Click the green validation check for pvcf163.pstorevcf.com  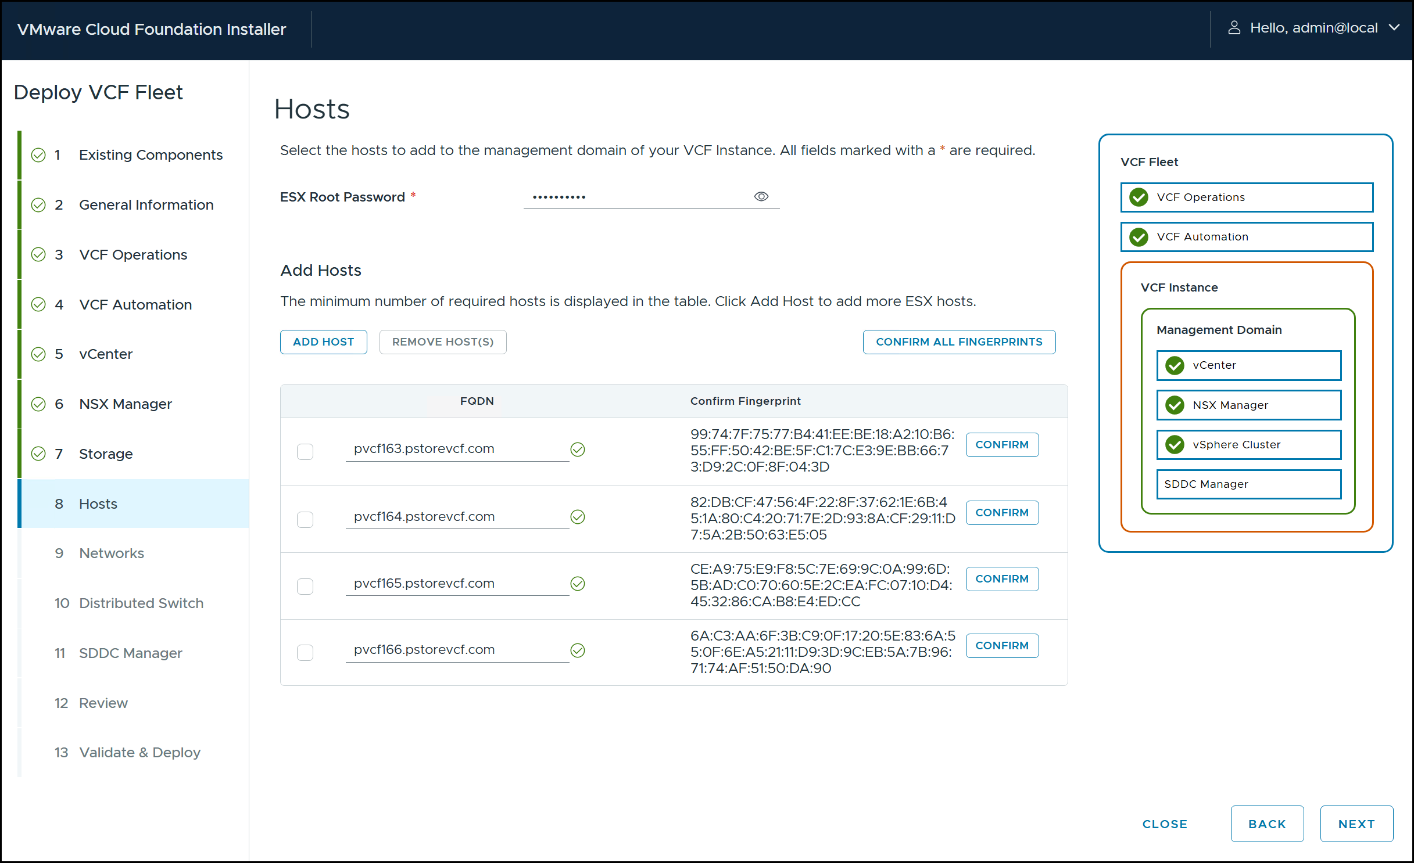[x=577, y=450]
